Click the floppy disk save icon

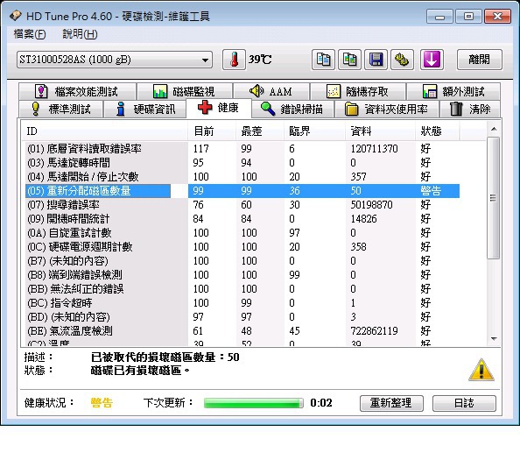click(x=376, y=60)
